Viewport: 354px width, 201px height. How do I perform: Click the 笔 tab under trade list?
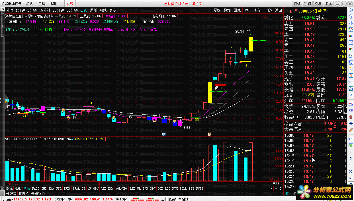(x=287, y=194)
